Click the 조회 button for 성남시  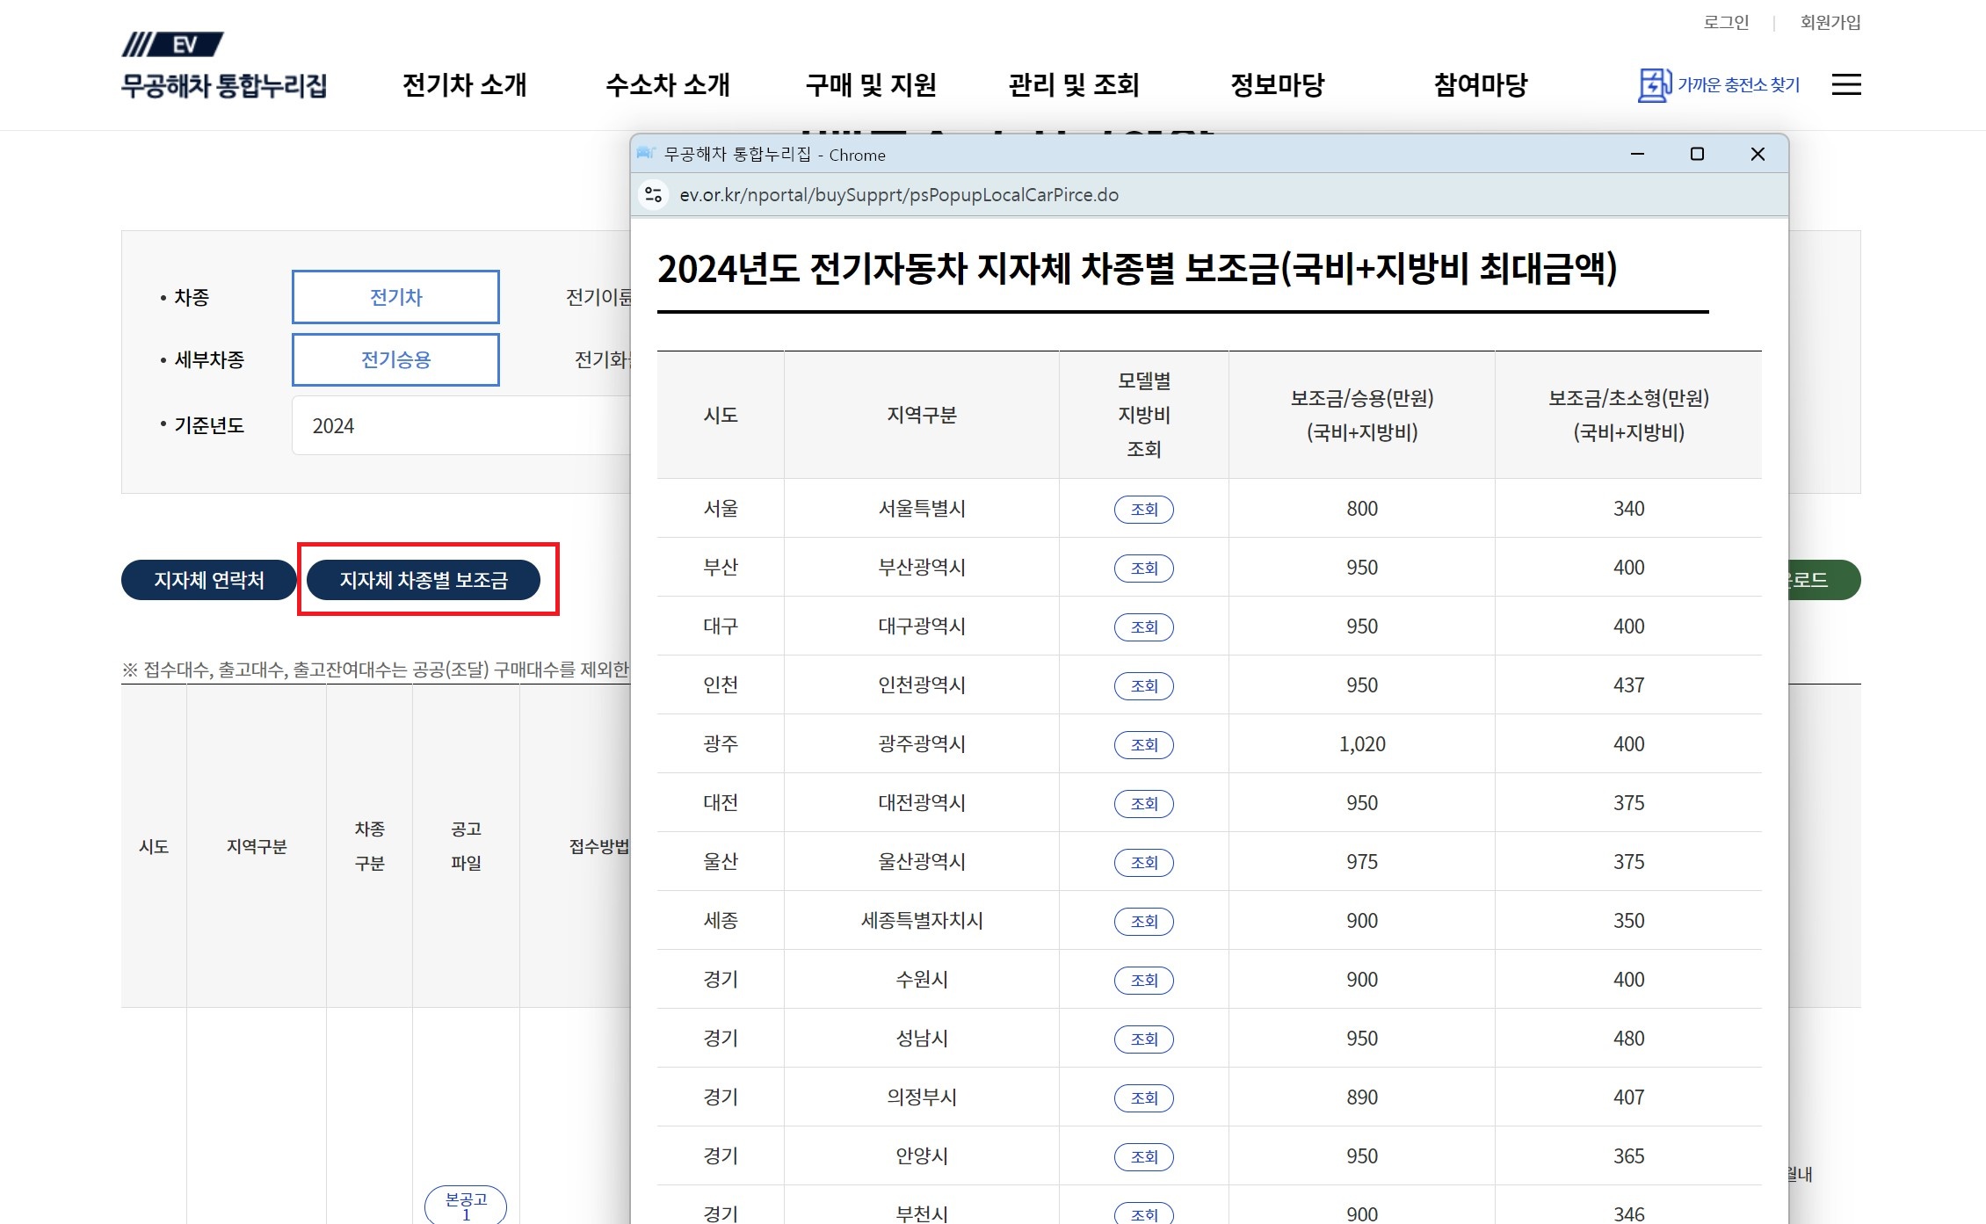coord(1143,1039)
